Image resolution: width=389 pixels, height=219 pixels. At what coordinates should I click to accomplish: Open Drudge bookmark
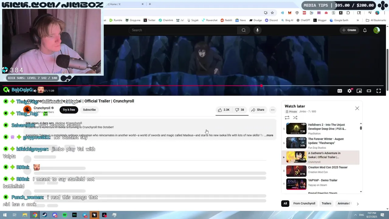[256, 20]
